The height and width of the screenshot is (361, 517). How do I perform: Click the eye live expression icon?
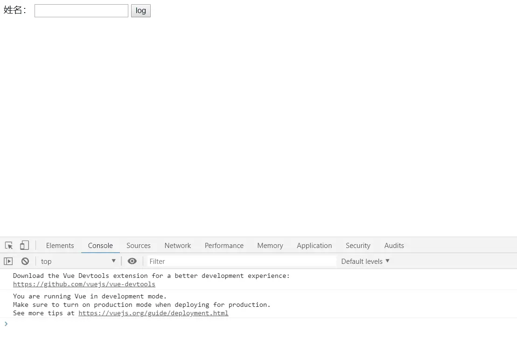132,261
